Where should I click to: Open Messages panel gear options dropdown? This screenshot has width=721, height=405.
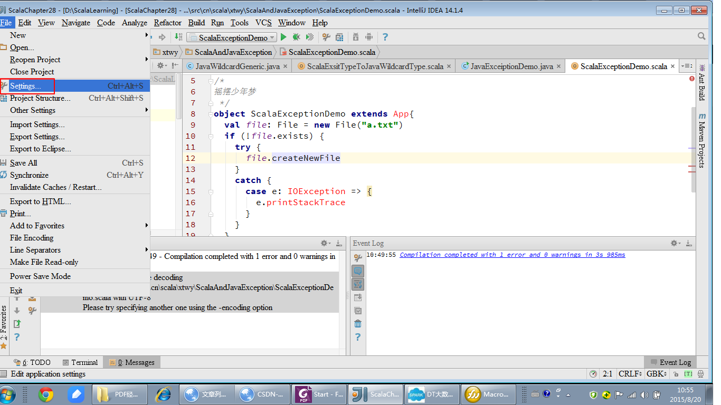click(326, 243)
